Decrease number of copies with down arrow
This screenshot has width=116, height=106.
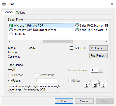(100, 71)
